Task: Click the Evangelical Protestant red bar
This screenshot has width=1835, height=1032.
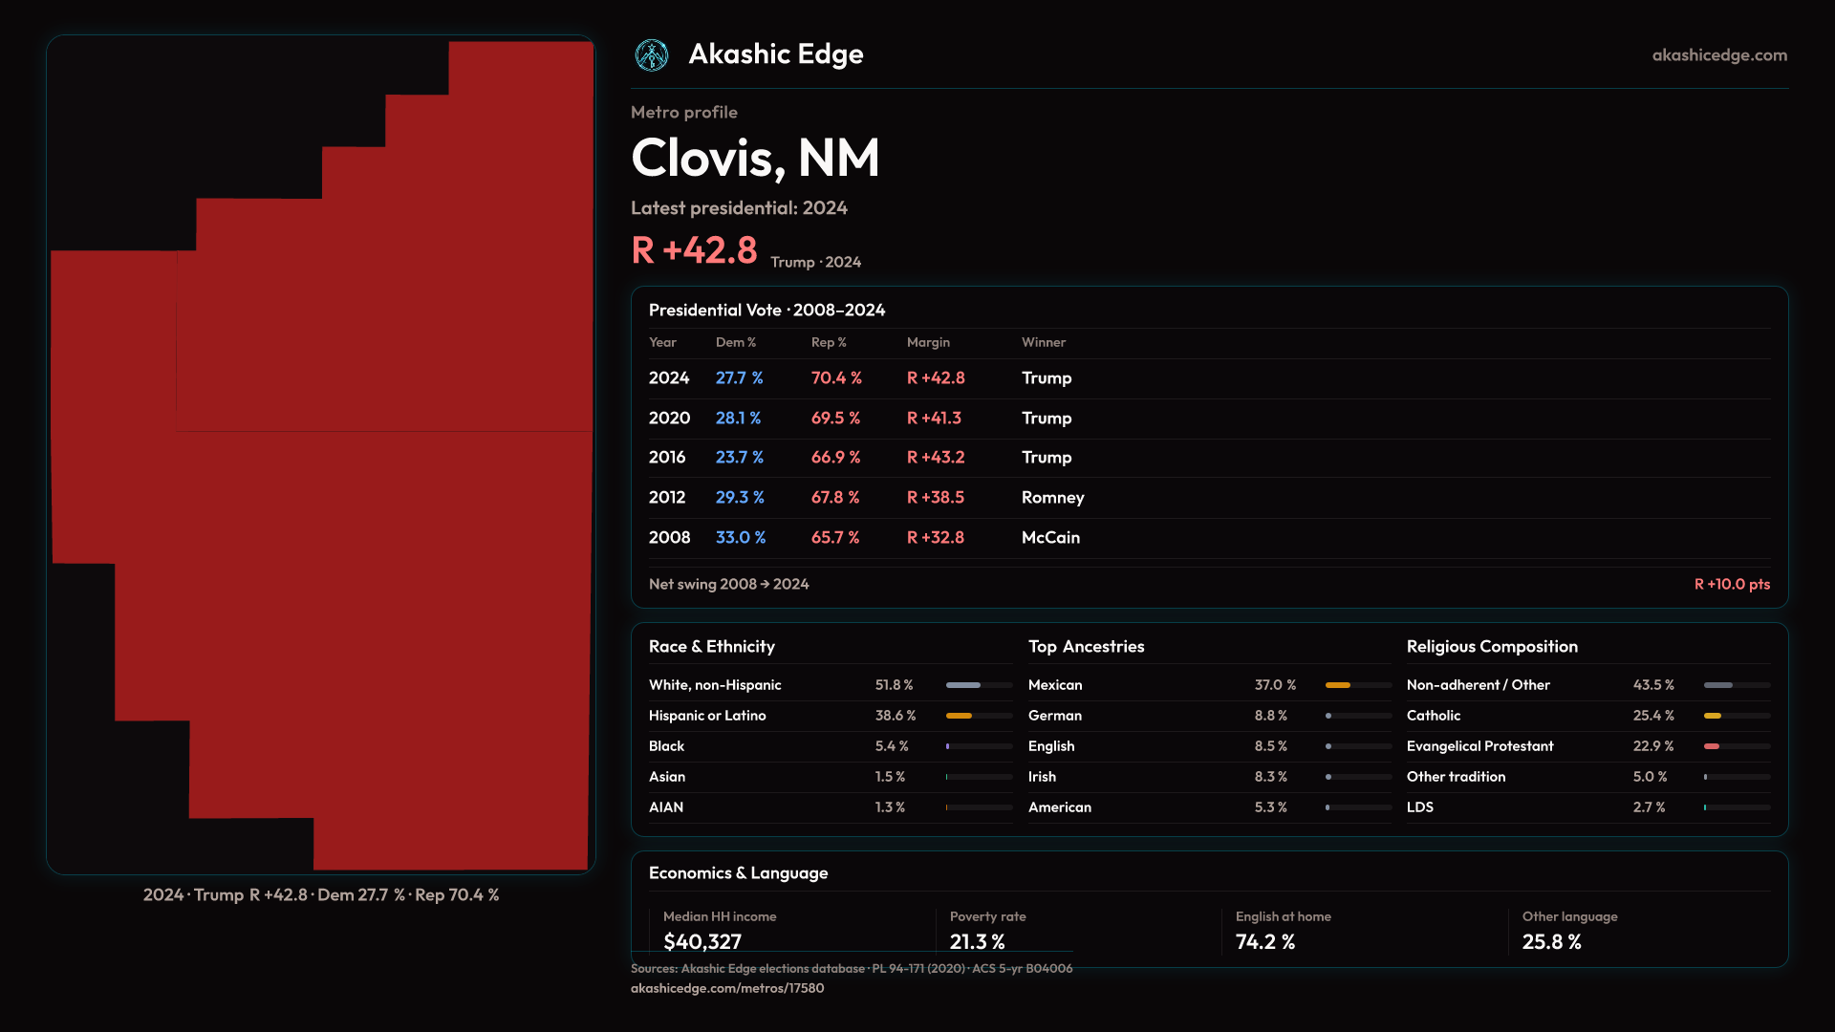Action: 1736,746
